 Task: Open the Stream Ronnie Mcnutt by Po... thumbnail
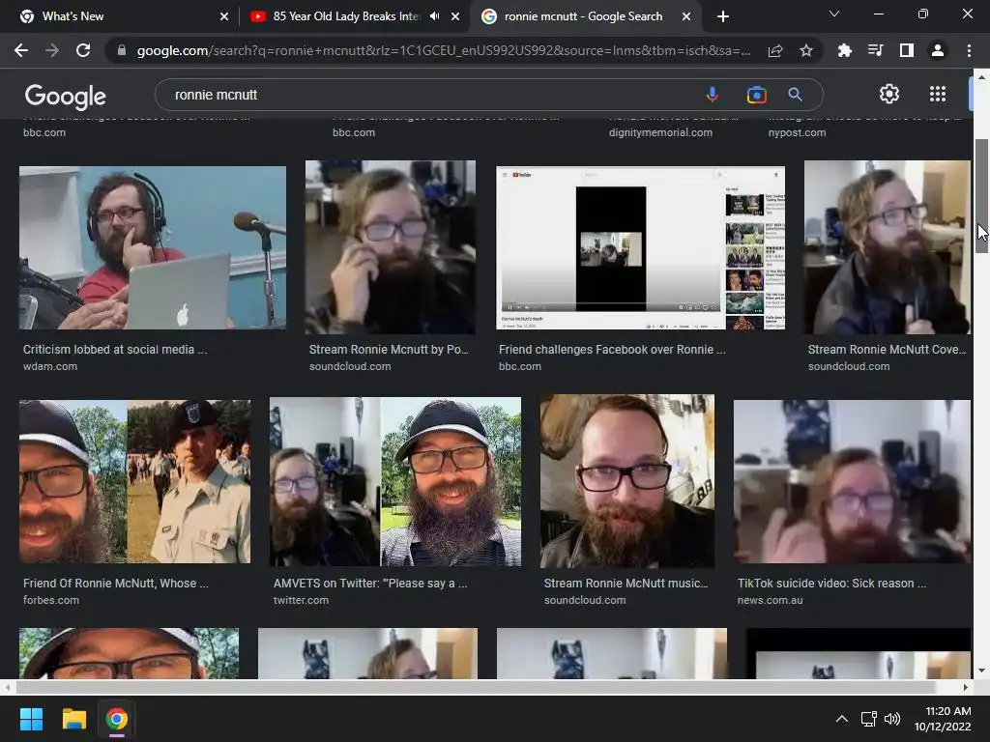[x=391, y=247]
